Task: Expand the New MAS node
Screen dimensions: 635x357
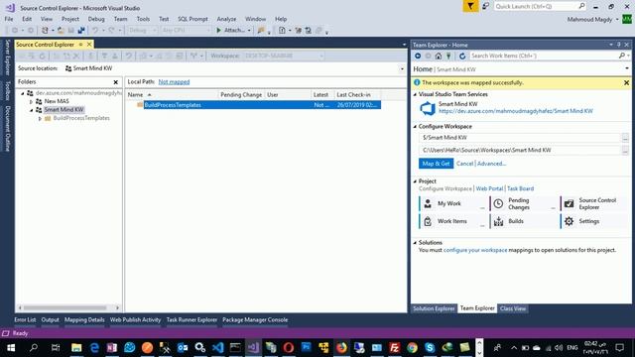Action: 31,101
